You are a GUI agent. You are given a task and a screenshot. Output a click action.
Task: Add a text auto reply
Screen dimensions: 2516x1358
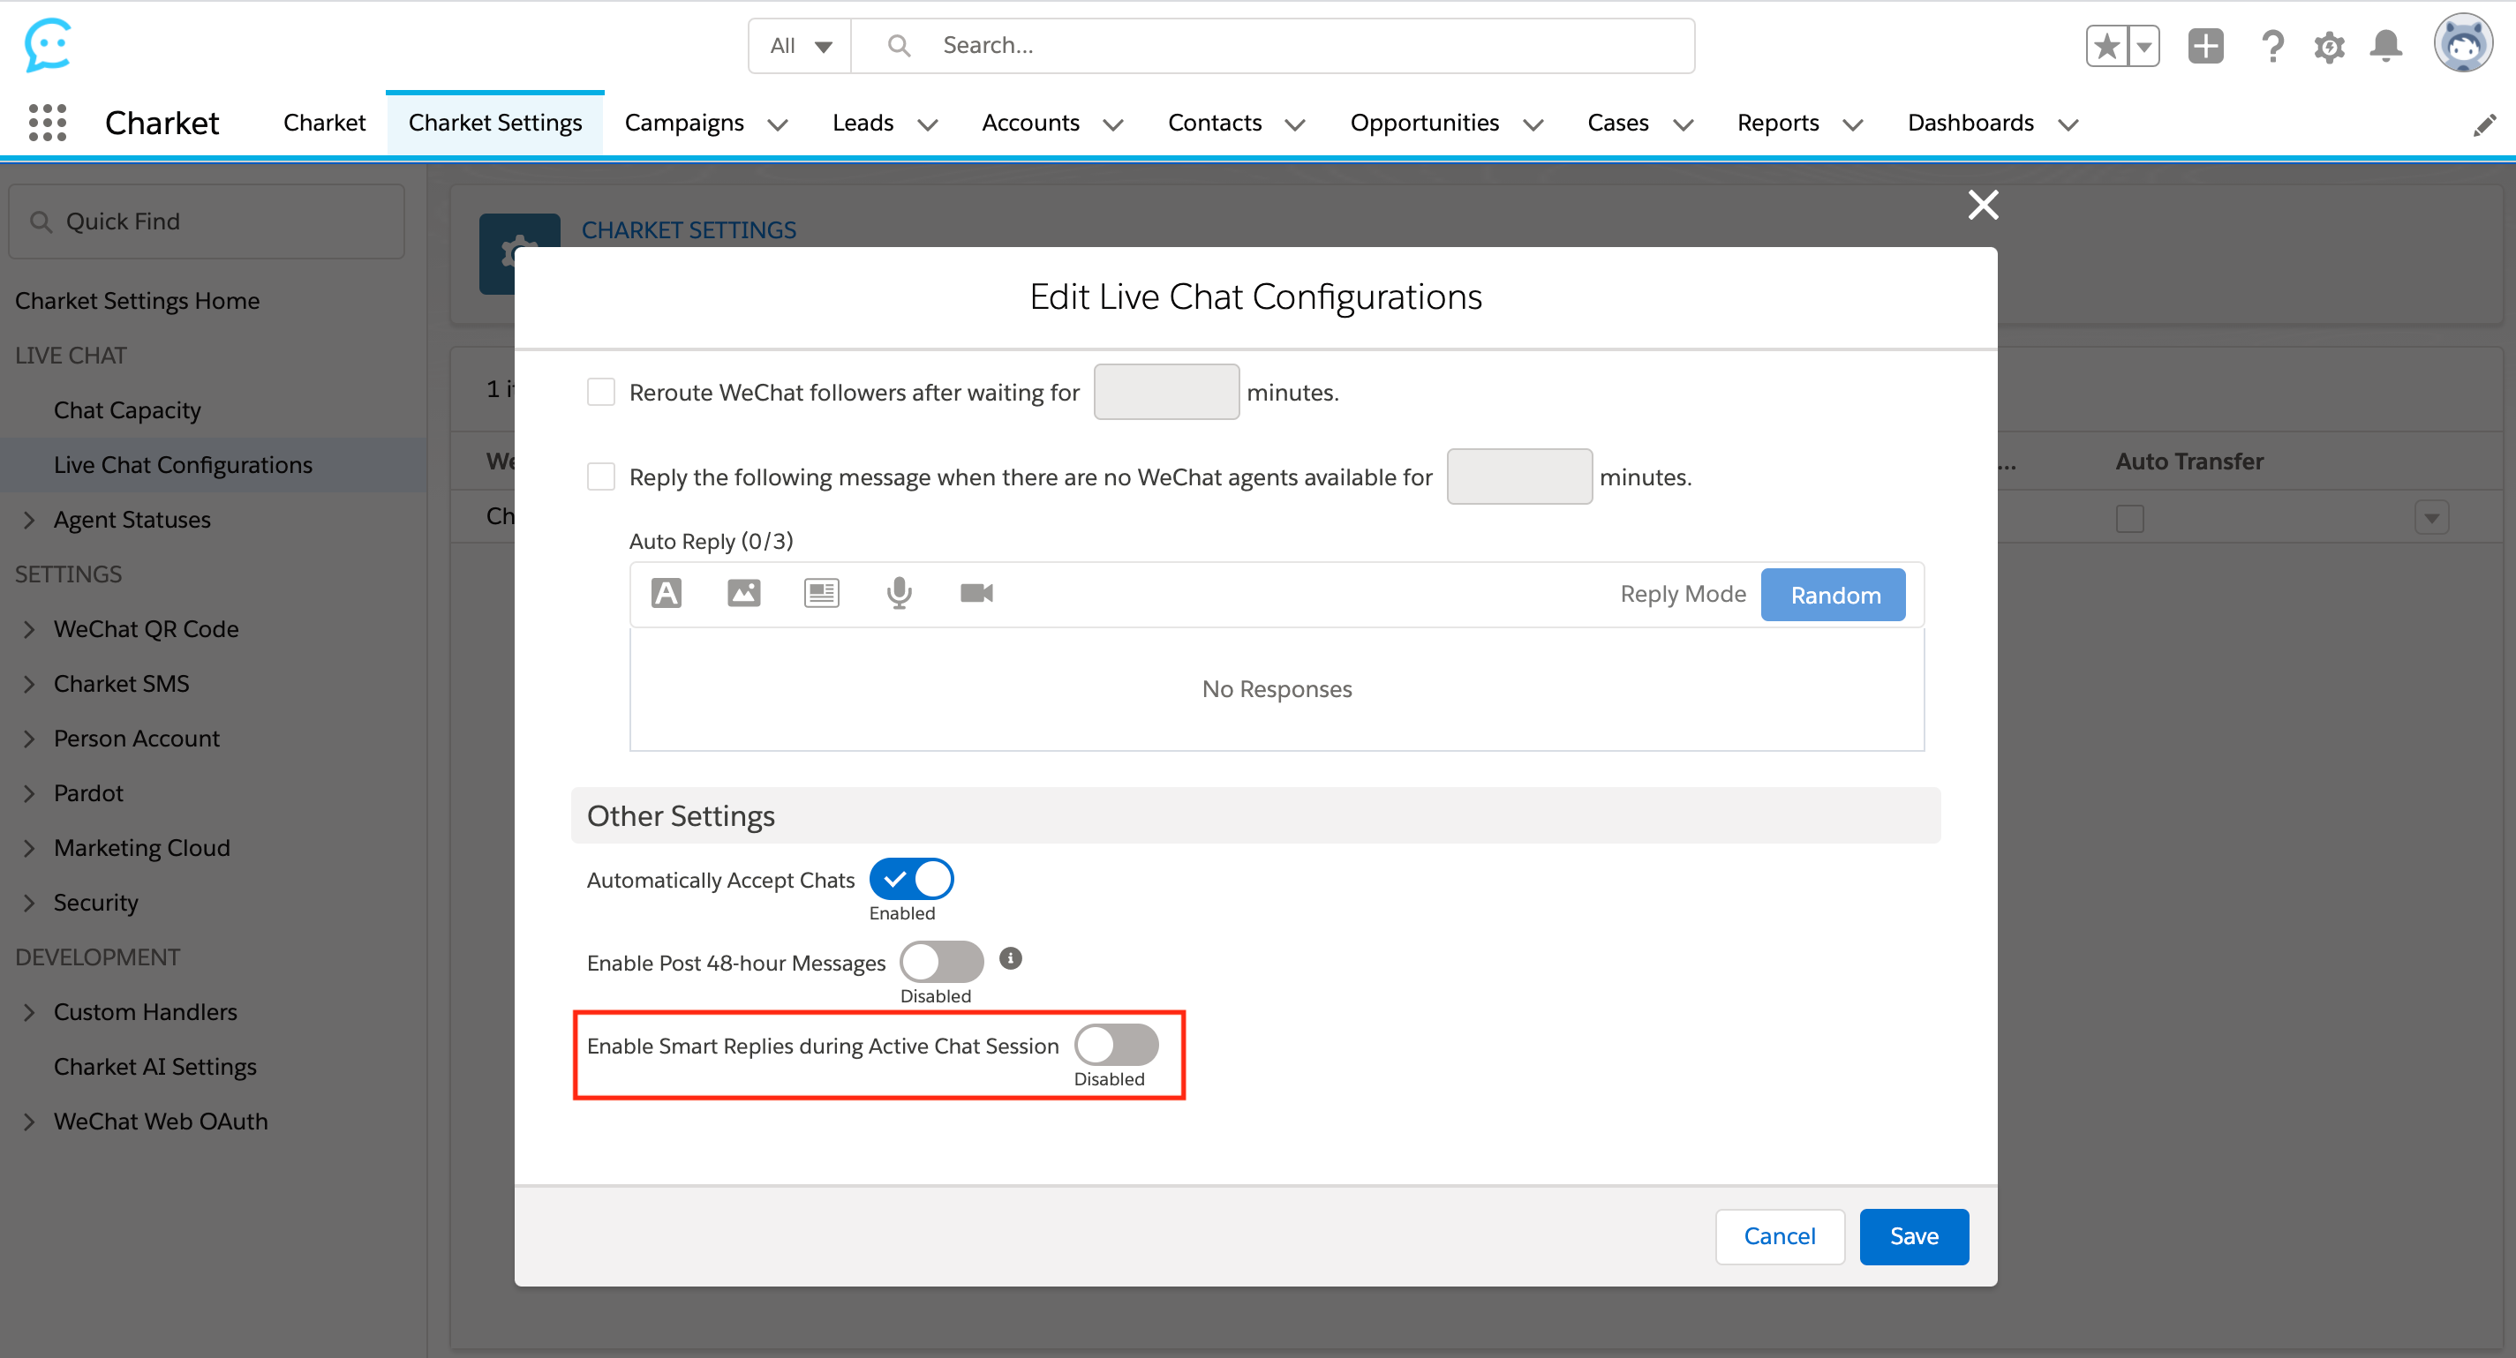(667, 593)
